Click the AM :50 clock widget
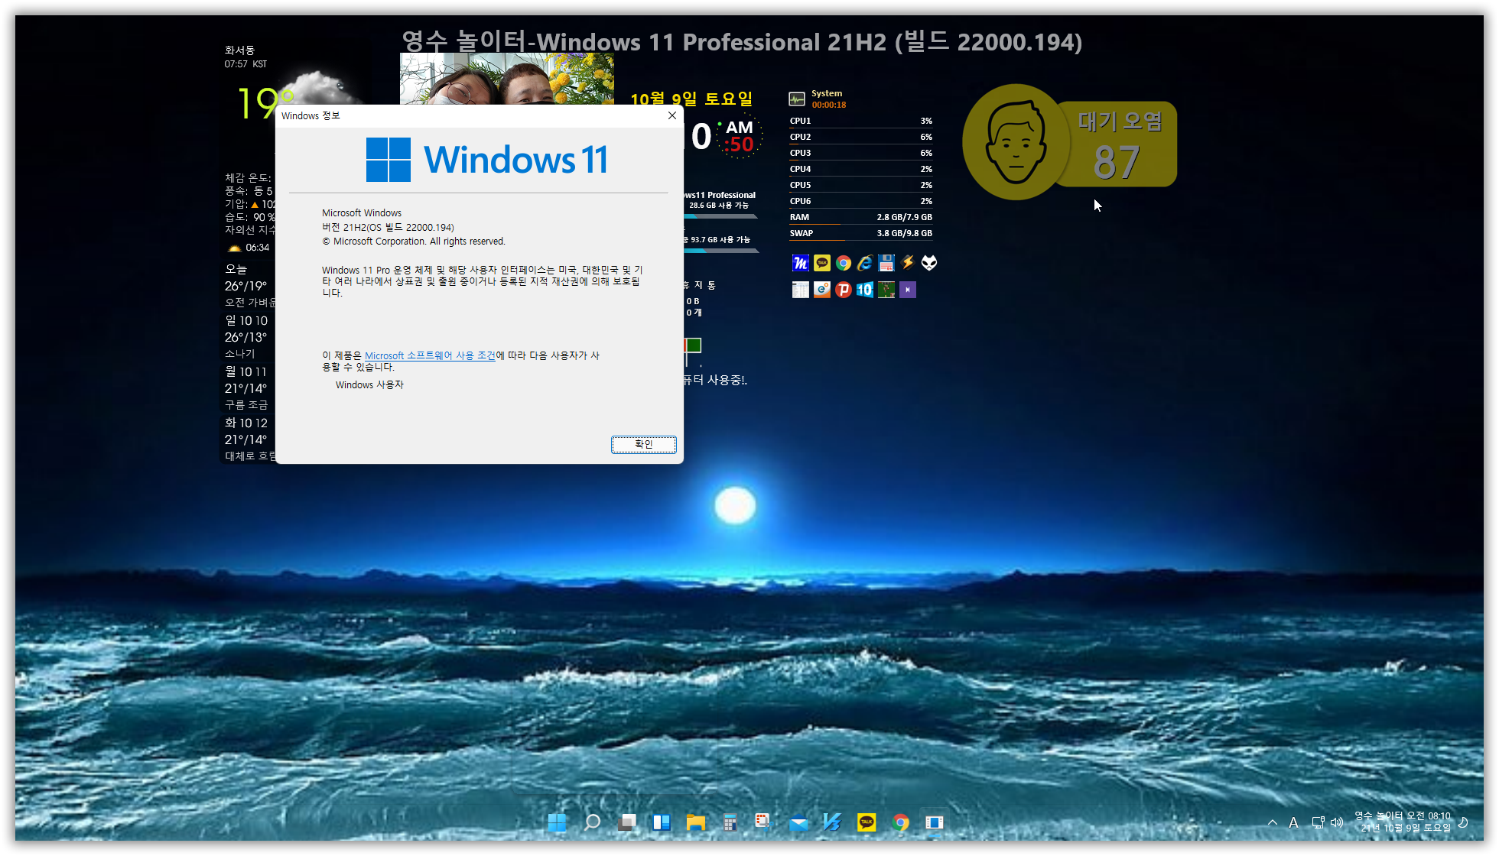Image resolution: width=1499 pixels, height=856 pixels. tap(739, 137)
